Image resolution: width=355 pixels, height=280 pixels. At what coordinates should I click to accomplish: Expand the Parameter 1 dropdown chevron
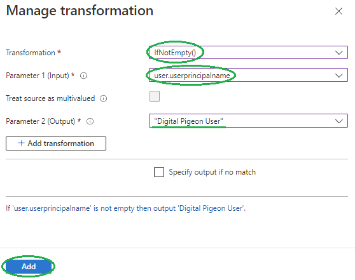point(339,76)
